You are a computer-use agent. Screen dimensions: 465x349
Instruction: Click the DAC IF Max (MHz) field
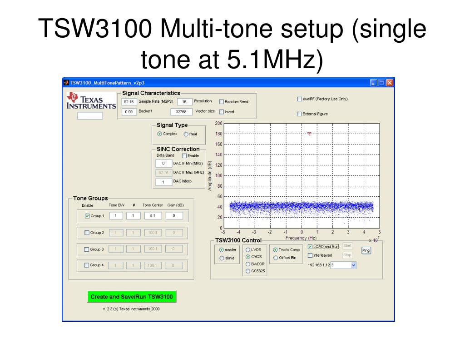(163, 173)
